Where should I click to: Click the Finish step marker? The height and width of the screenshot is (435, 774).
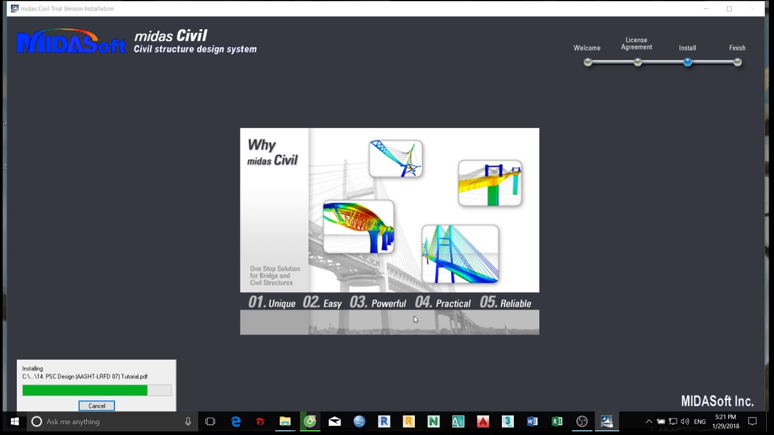click(737, 62)
